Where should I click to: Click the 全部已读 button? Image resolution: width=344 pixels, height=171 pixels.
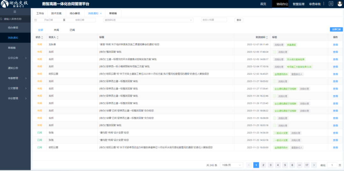coord(336,29)
